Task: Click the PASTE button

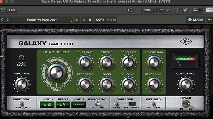Action: tap(111, 20)
